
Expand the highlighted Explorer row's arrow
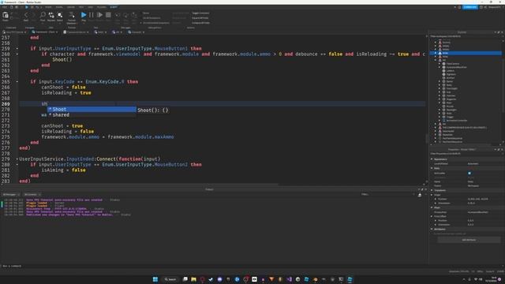tap(436, 53)
